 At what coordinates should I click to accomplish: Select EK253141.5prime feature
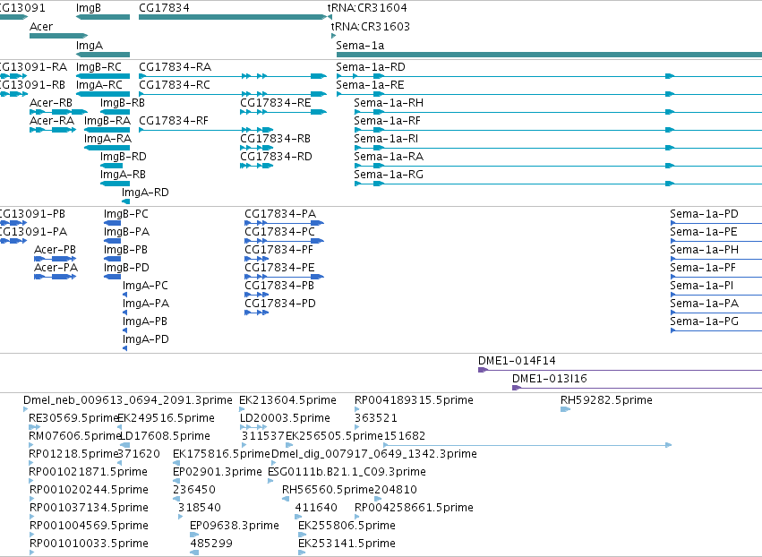(302, 553)
